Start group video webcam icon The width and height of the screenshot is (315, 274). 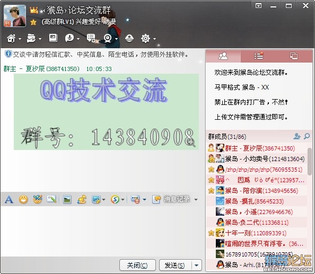point(108,38)
